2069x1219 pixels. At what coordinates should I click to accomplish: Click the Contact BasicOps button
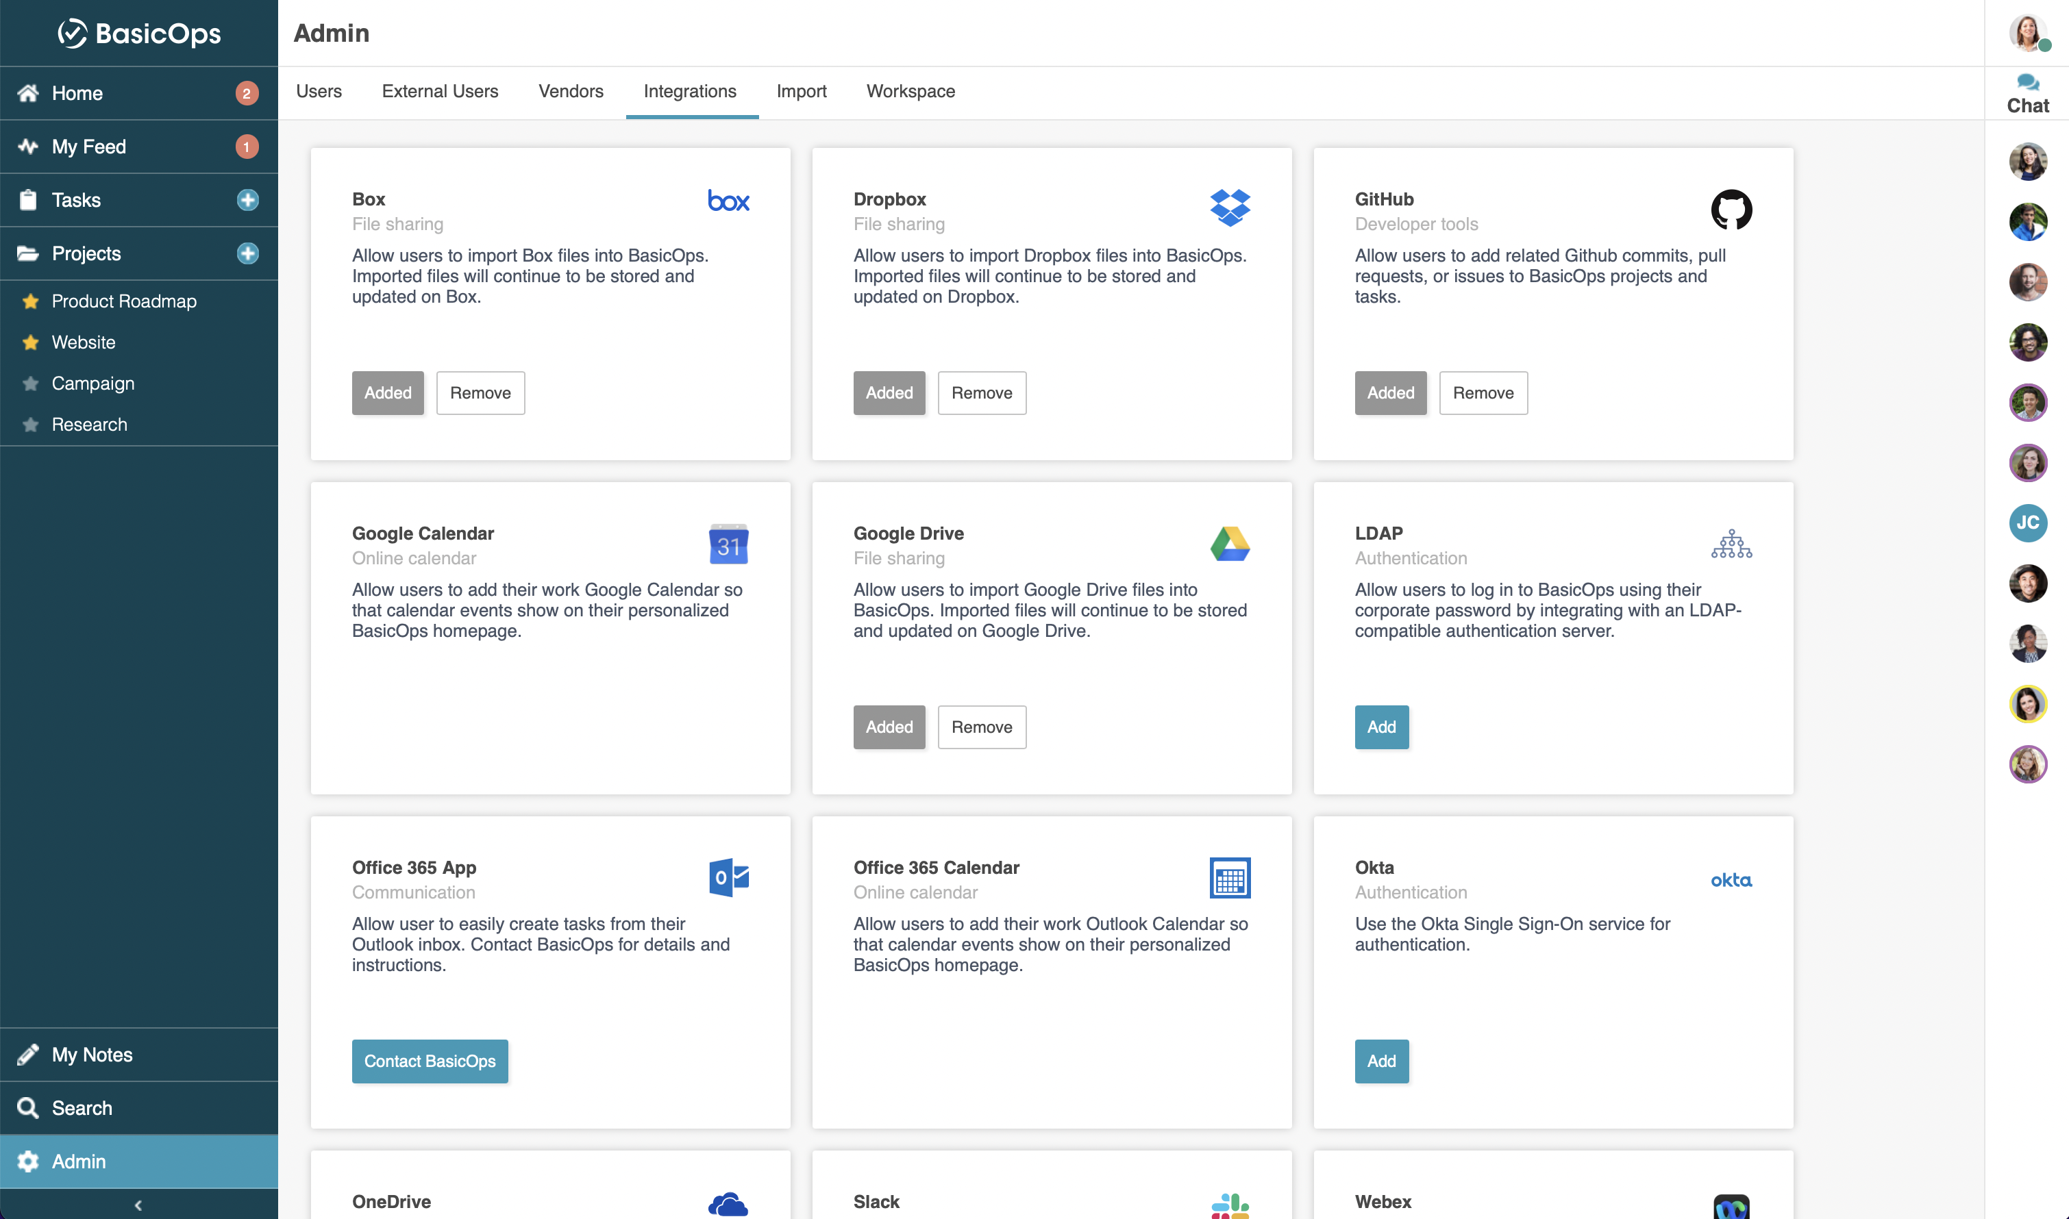430,1061
